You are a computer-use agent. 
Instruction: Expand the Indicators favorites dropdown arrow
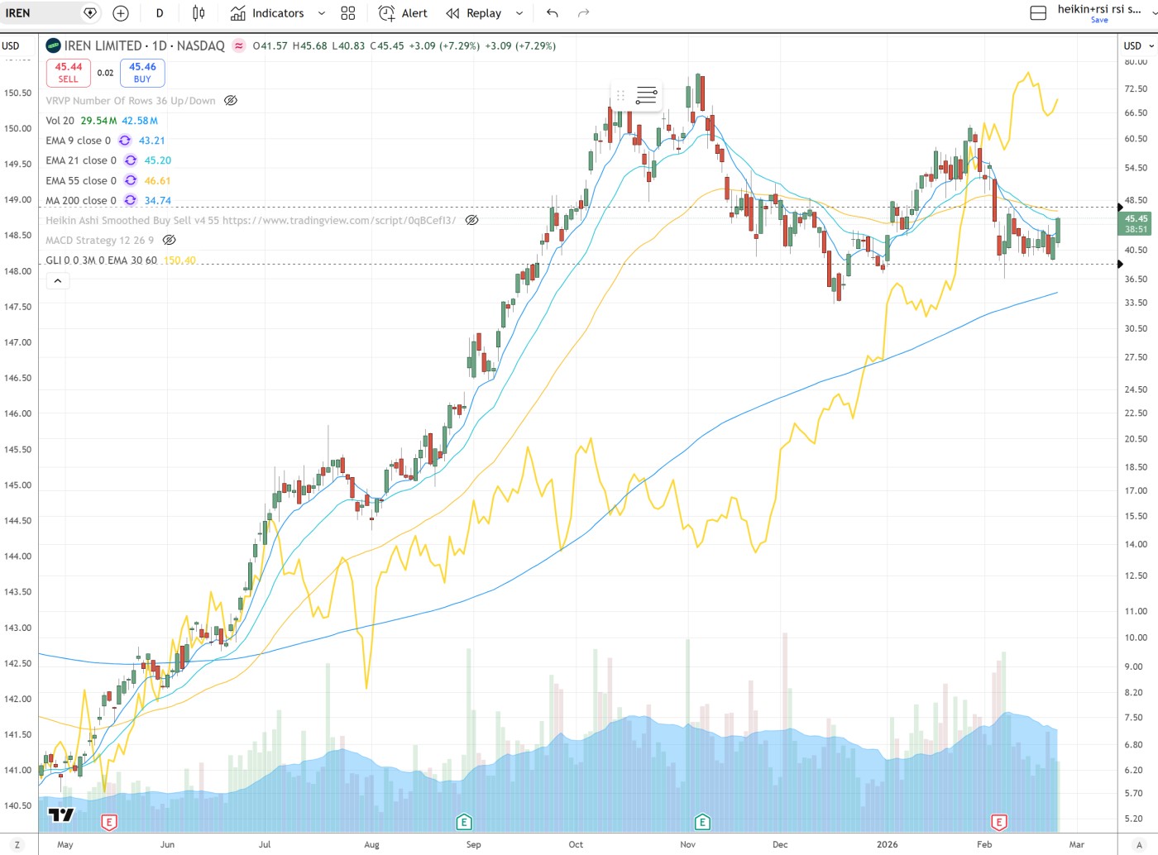click(322, 13)
